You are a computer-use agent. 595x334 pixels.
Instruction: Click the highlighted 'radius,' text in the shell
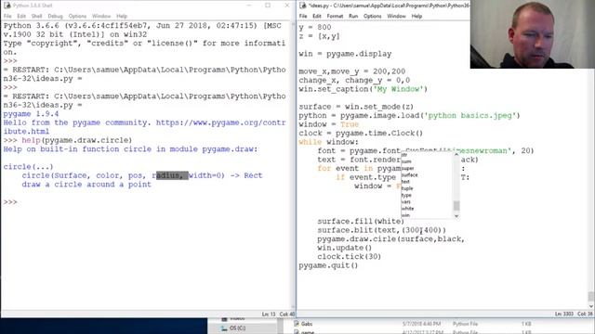click(x=172, y=175)
